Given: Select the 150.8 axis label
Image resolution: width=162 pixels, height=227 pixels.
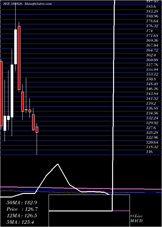Looking at the screenshot, I should (151, 79).
